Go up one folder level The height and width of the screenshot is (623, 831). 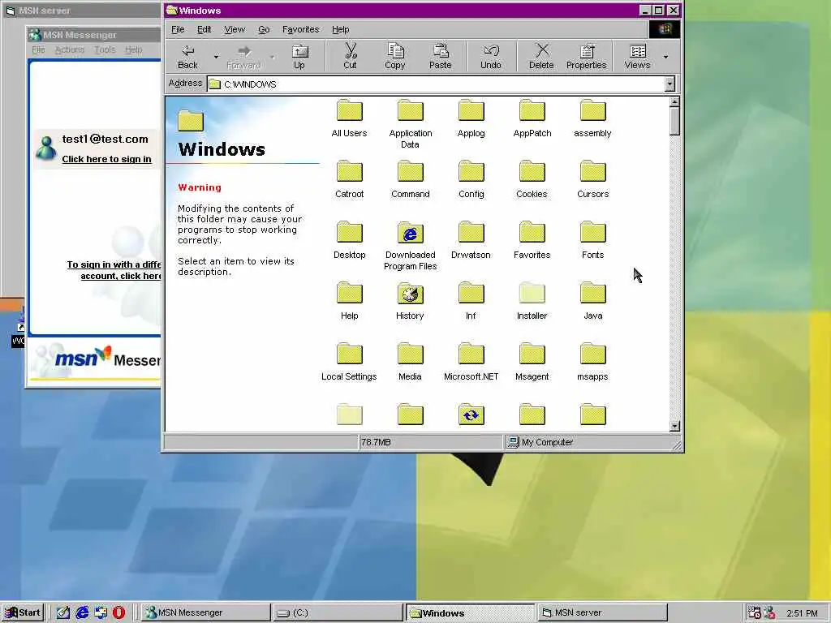pos(299,57)
